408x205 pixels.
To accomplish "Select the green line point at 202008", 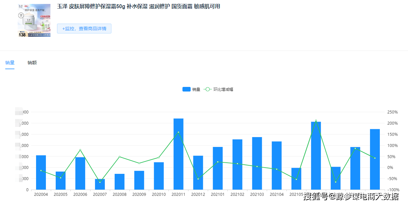I will (x=120, y=157).
